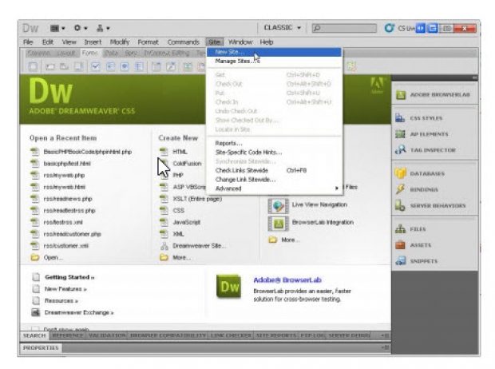Select Reports in the Site menu
Image resolution: width=495 pixels, height=369 pixels.
click(x=274, y=143)
